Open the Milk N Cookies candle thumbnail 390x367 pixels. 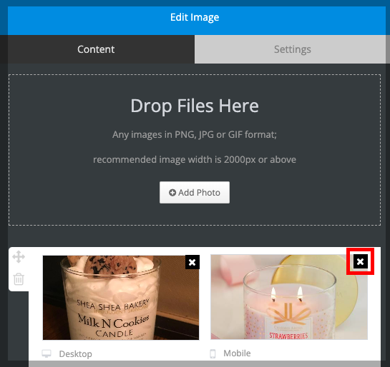[x=121, y=298]
